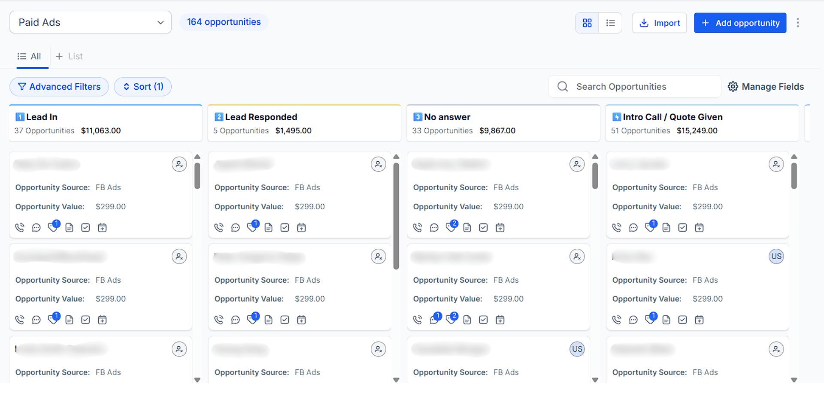Click the US flag badge on a No answer card
This screenshot has height=417, width=824.
click(577, 349)
